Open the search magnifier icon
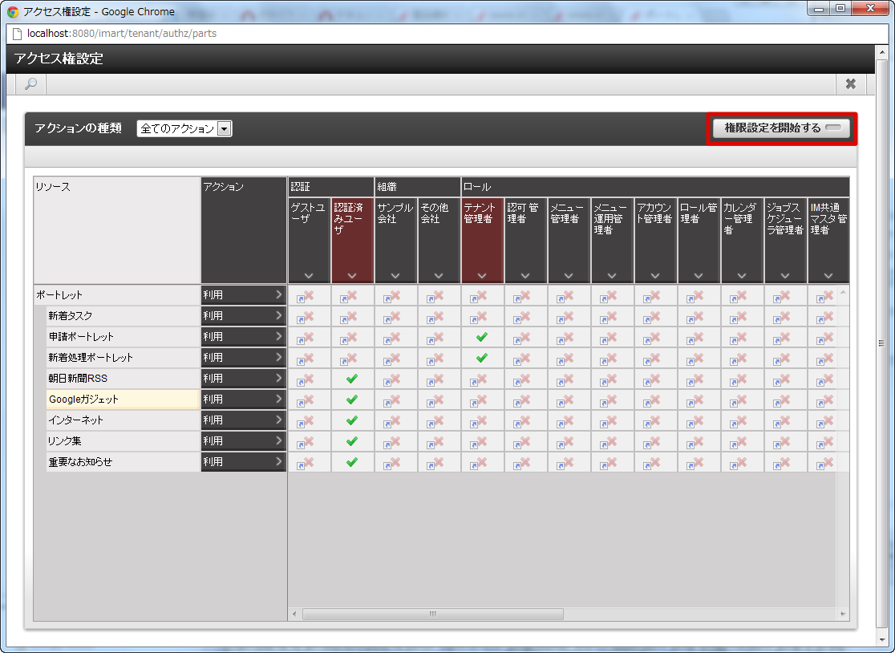 point(30,84)
